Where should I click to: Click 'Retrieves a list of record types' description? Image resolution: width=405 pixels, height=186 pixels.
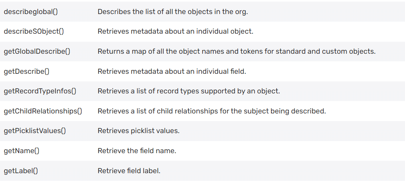point(188,91)
